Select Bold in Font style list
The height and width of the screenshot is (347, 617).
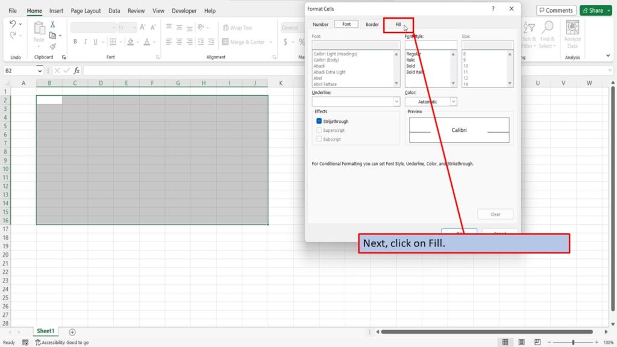pyautogui.click(x=410, y=66)
